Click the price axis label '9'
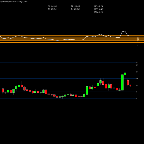Viewport: 144px width, 144px height. [137, 92]
